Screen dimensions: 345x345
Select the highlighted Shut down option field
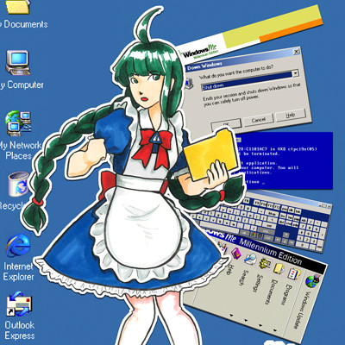(x=247, y=80)
